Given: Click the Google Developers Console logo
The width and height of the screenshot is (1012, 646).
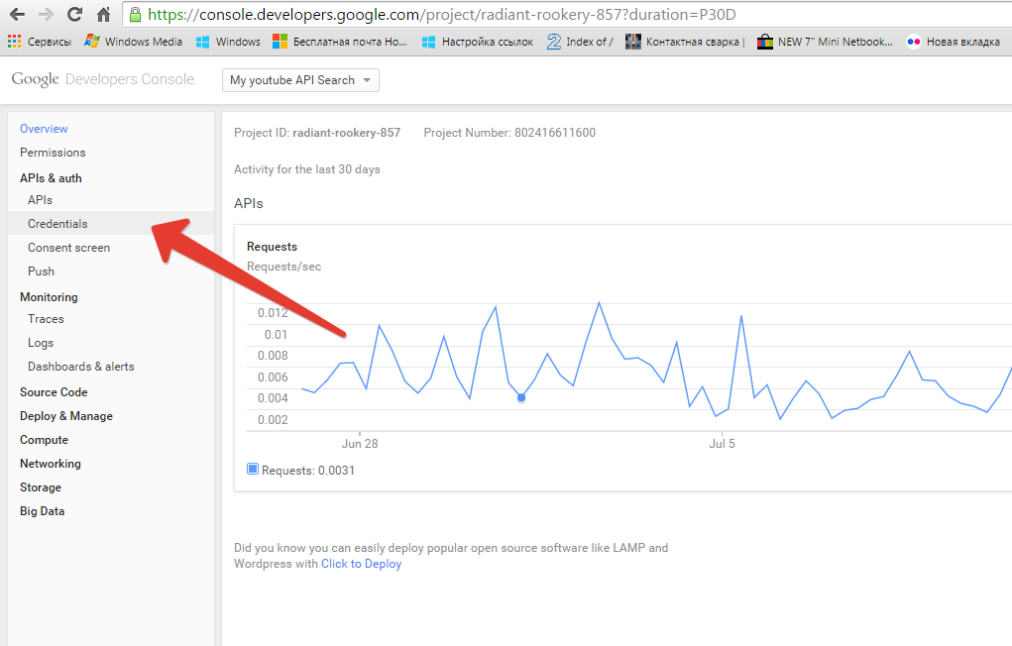Looking at the screenshot, I should point(103,79).
